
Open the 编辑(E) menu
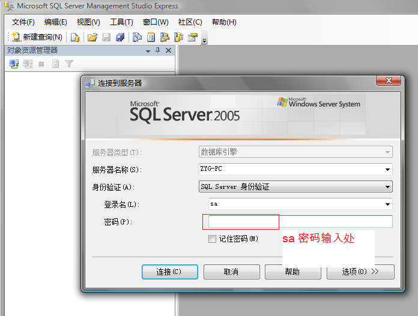(x=56, y=22)
